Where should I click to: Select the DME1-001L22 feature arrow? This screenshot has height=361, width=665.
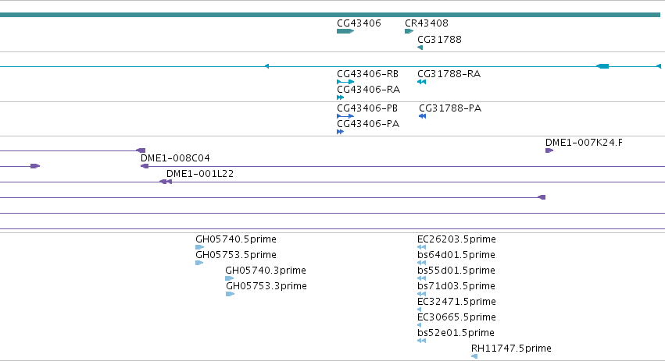point(166,182)
